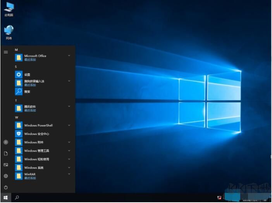The image size is (272, 203).
Task: Open 设置 app from the app list
Action: [x=27, y=74]
